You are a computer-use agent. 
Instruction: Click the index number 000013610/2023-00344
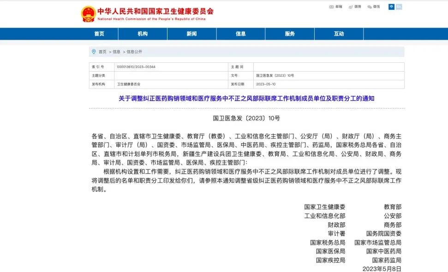136,67
